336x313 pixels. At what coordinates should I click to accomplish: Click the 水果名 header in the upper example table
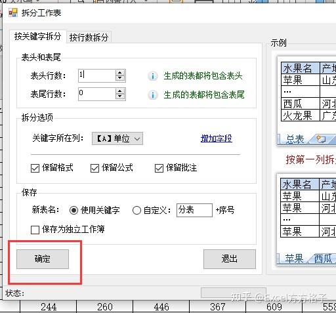click(x=301, y=68)
